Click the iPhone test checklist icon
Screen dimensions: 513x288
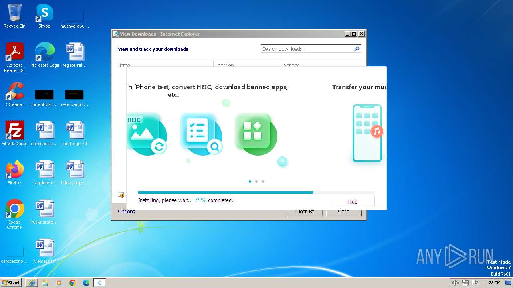(201, 134)
